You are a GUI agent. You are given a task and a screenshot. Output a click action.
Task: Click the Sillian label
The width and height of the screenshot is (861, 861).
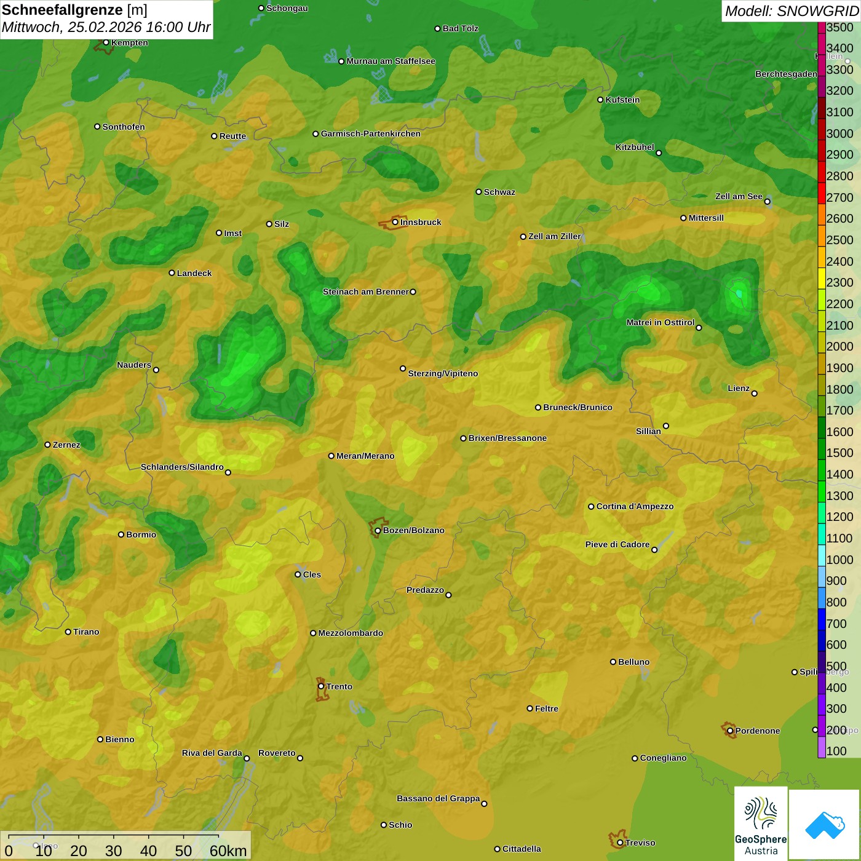648,431
